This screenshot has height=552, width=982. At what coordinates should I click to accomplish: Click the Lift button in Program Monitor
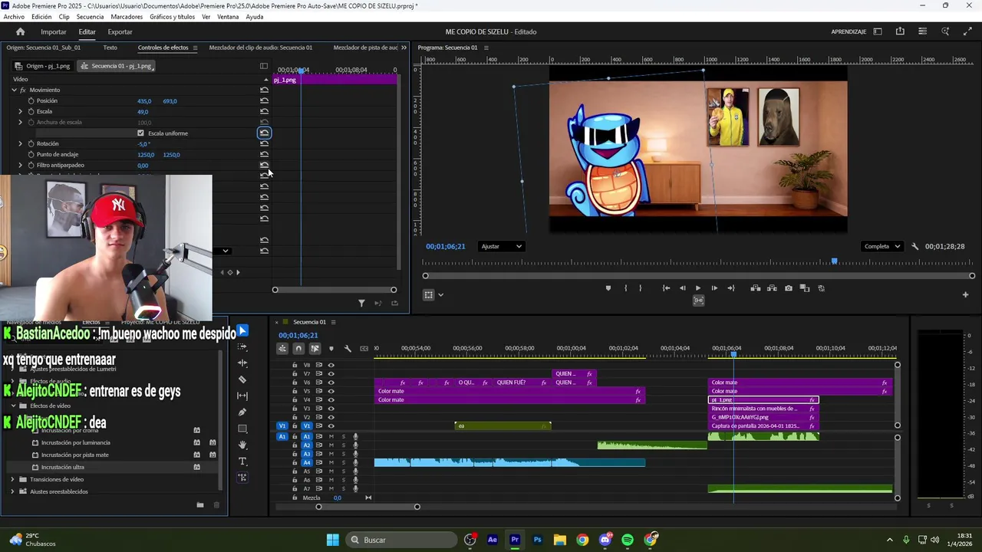[x=756, y=288]
